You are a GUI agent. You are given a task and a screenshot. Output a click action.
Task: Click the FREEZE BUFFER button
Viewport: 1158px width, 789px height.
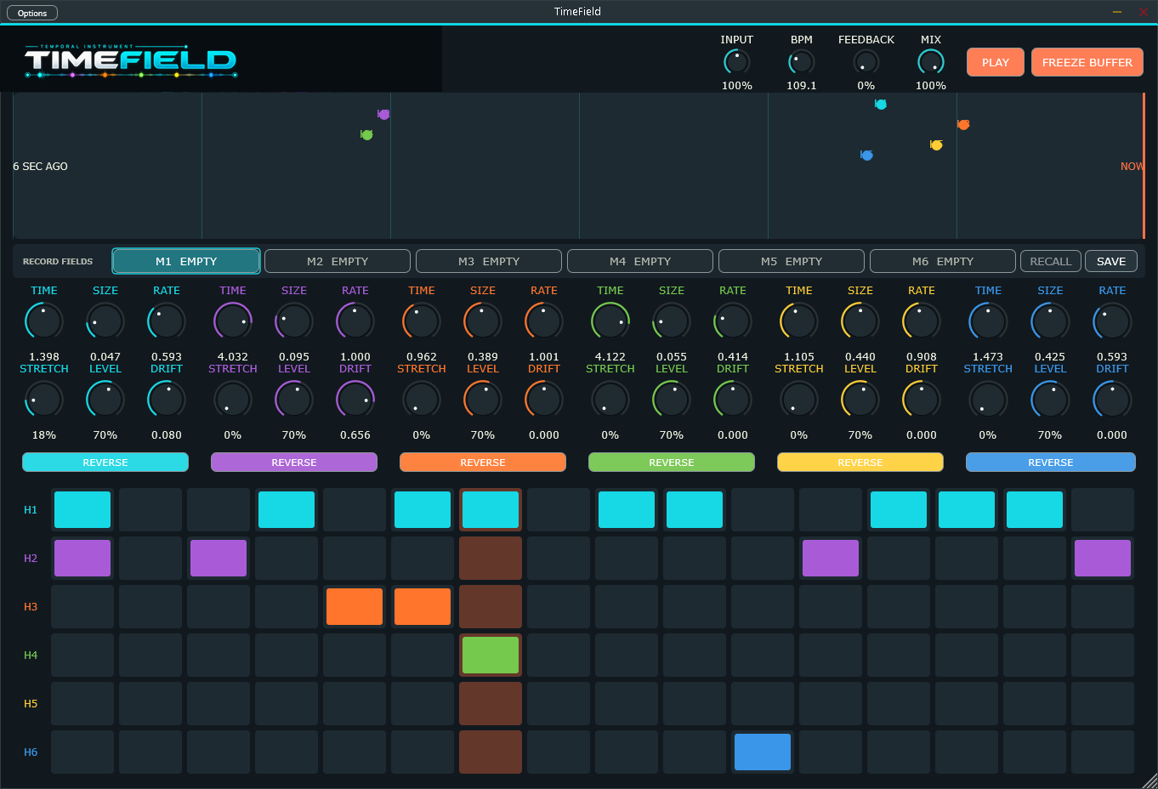(1087, 62)
